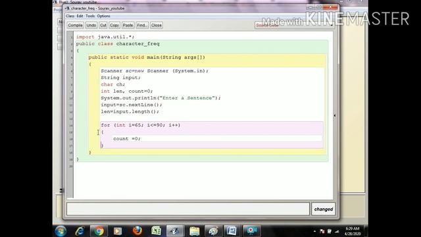
Task: Click the 'changed' status indicator
Action: [324, 209]
